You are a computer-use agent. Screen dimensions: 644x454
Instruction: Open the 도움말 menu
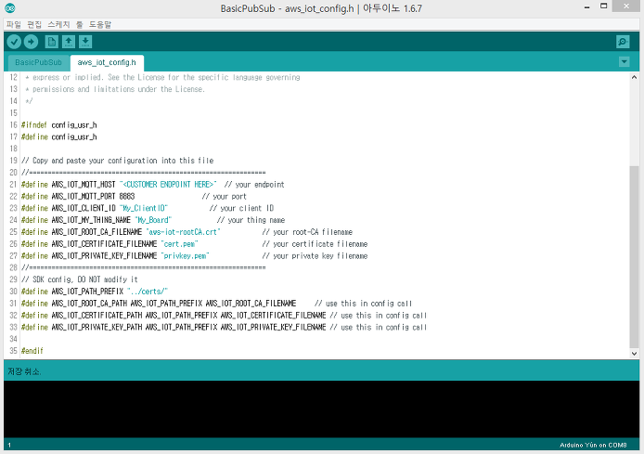click(100, 24)
